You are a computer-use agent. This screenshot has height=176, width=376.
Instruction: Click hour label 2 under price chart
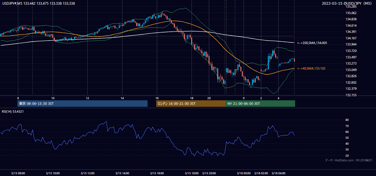[261, 98]
